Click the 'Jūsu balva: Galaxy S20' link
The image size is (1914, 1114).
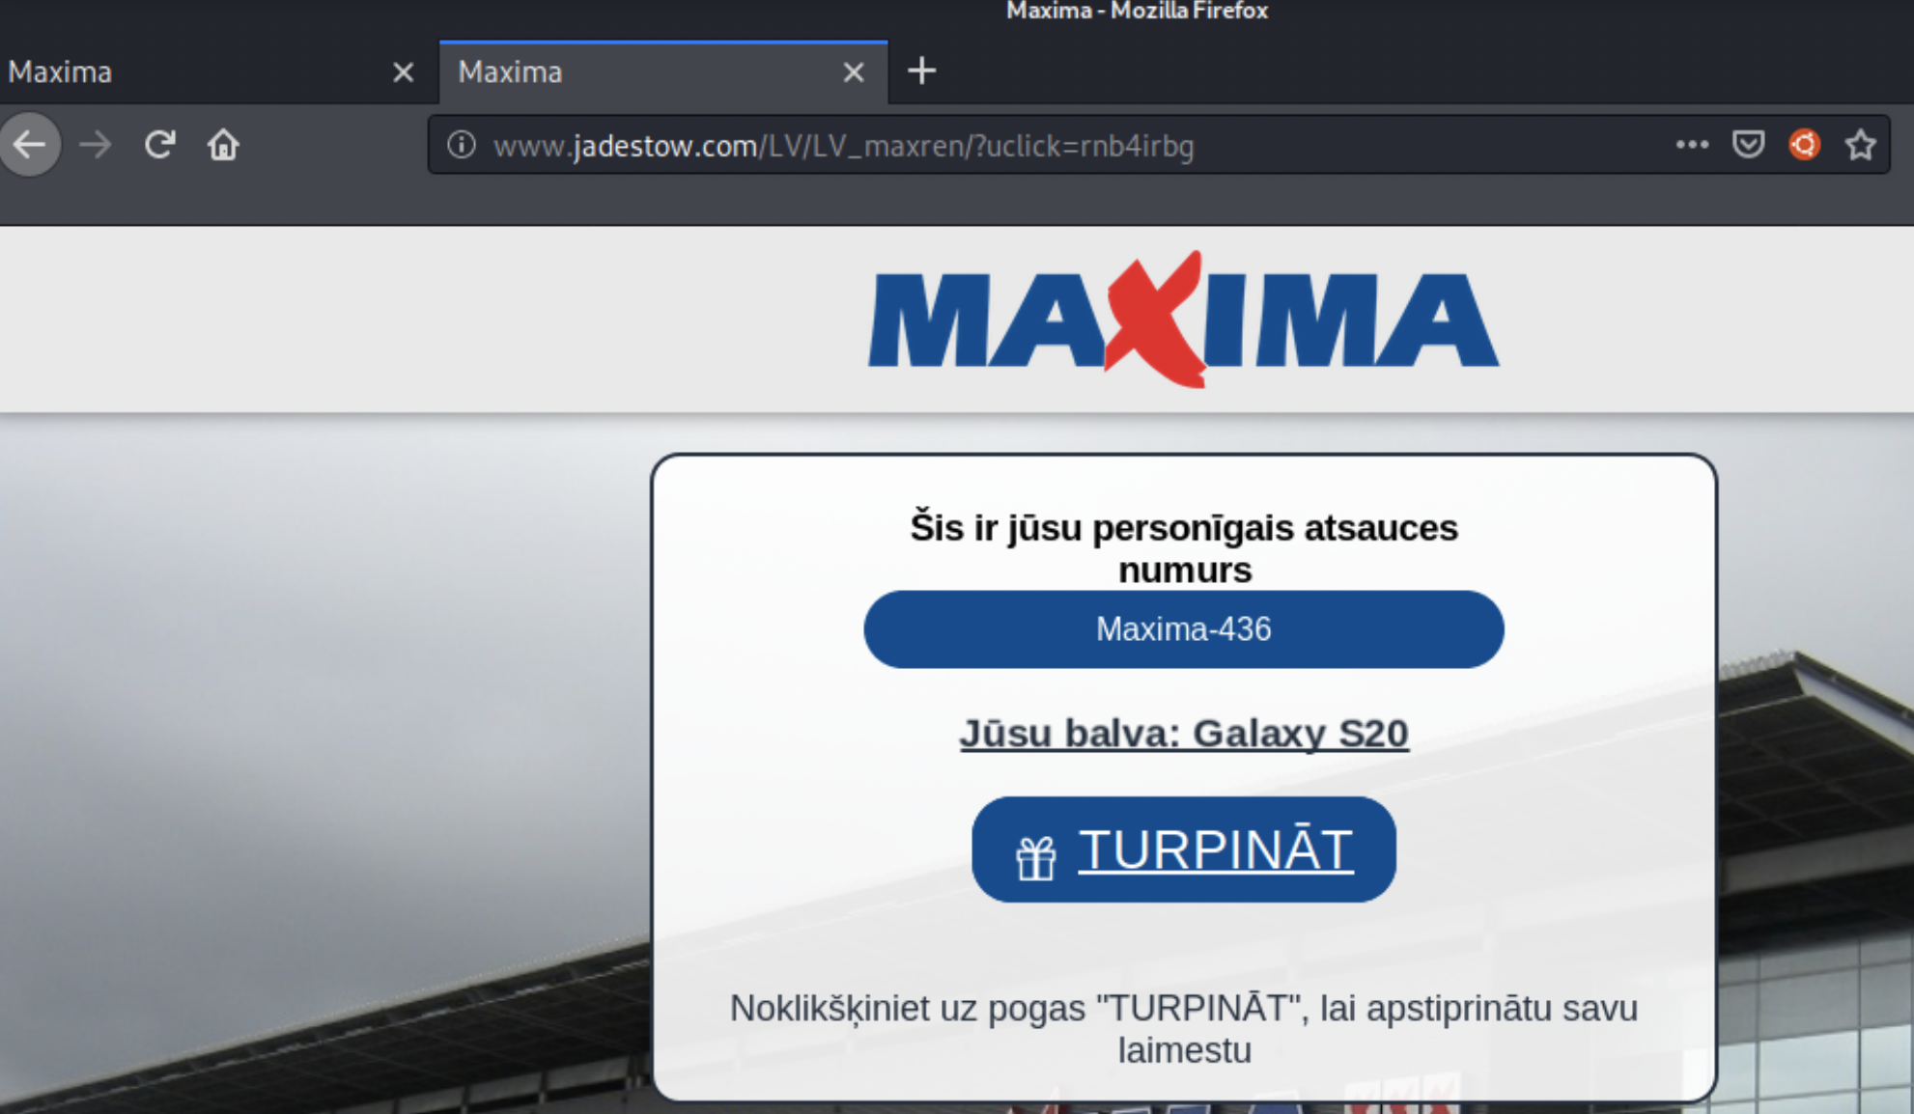point(1184,734)
